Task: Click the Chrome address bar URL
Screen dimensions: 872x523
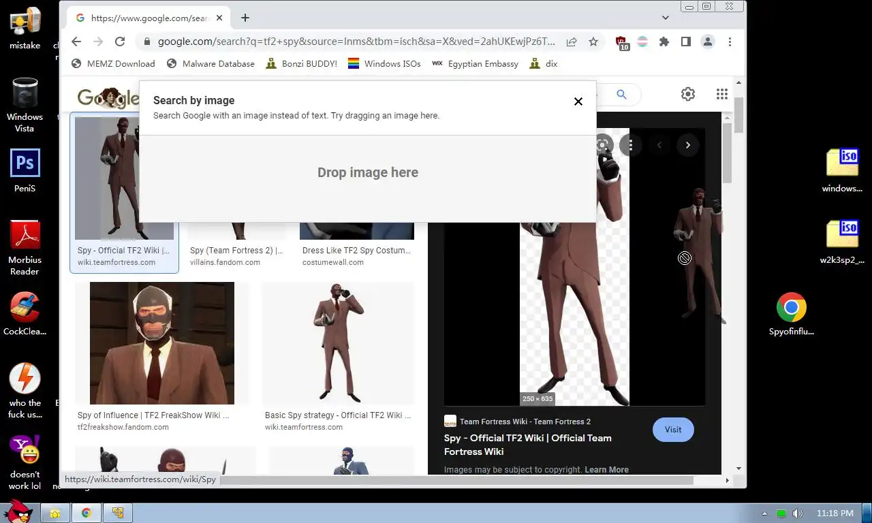Action: 356,42
